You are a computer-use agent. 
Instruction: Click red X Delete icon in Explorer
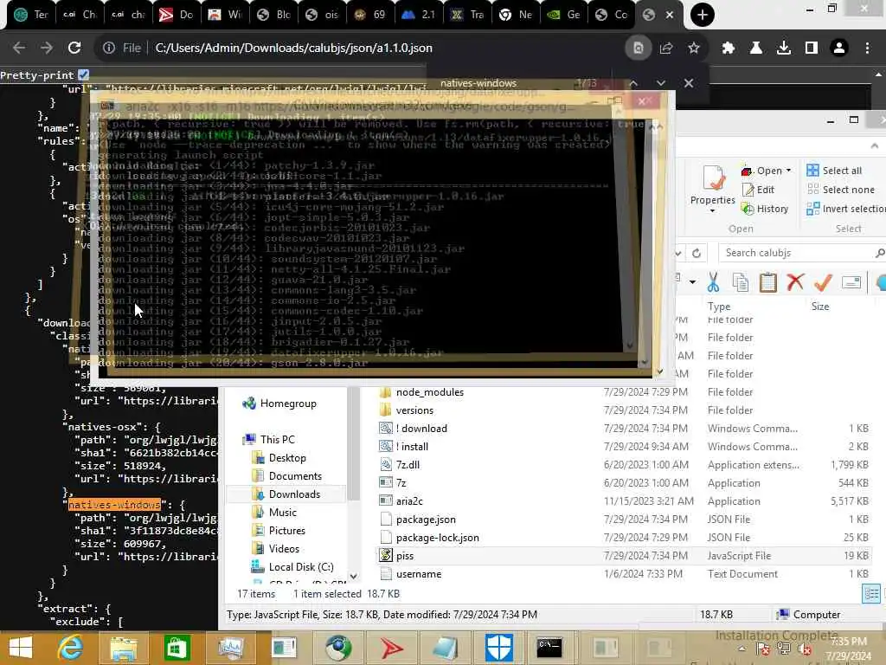pyautogui.click(x=796, y=281)
